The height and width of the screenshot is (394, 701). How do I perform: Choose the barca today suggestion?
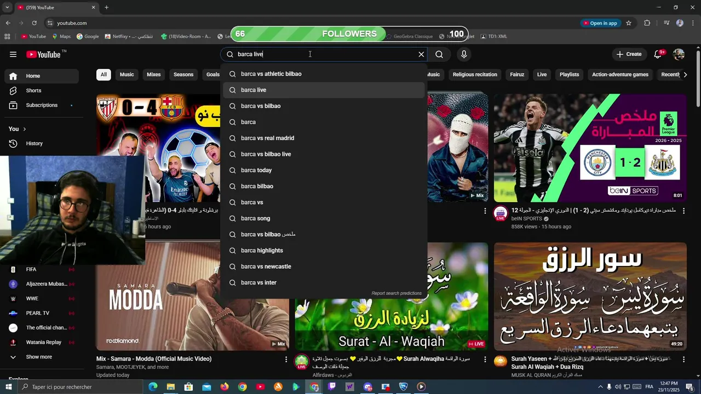324,170
